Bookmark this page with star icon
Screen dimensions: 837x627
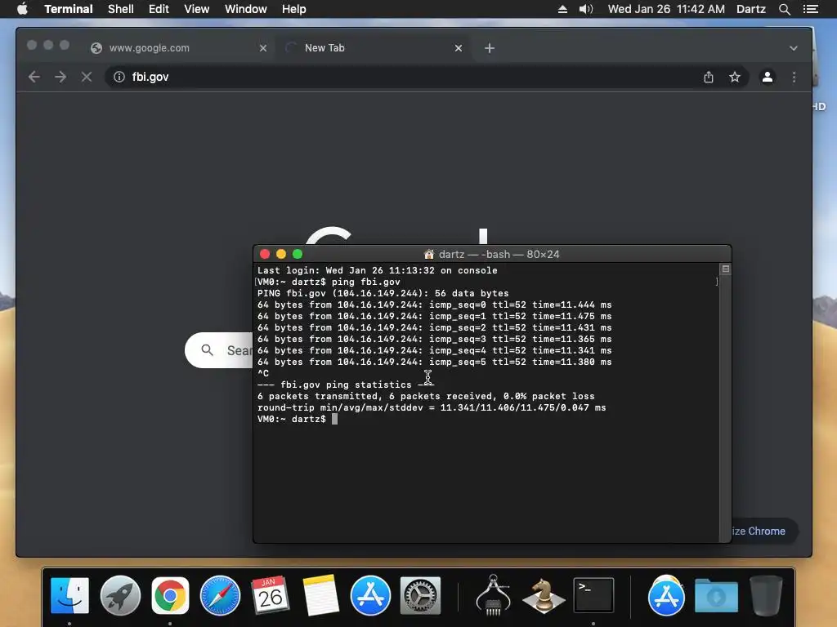point(735,77)
